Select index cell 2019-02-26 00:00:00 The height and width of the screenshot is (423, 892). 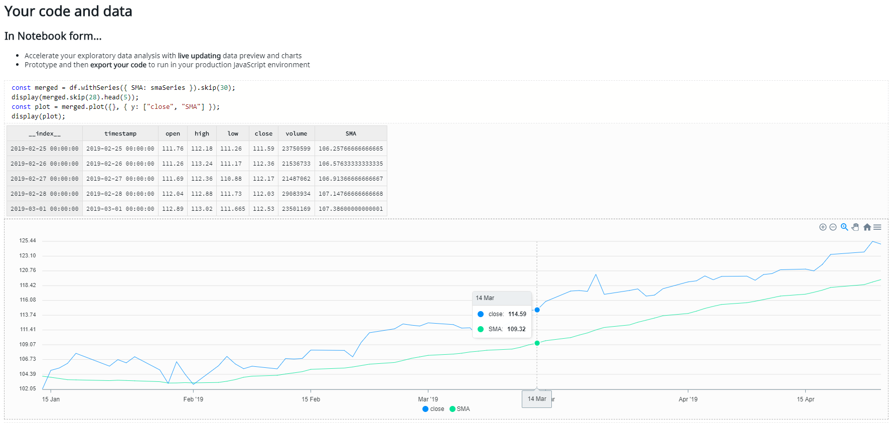(45, 164)
